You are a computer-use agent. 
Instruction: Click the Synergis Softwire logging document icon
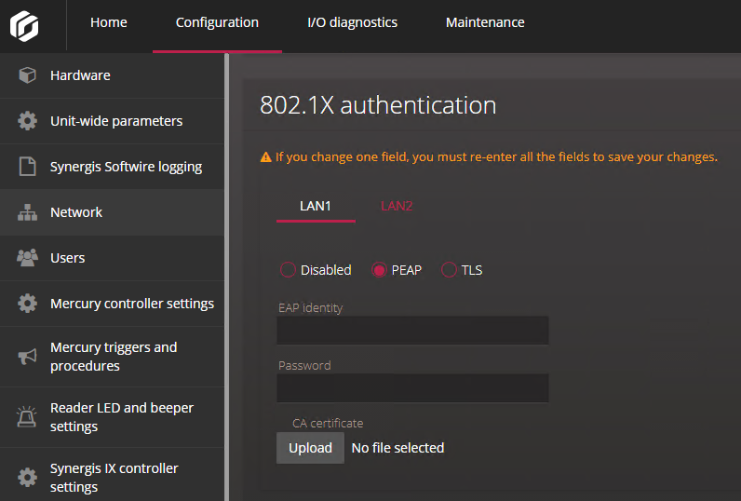[27, 167]
